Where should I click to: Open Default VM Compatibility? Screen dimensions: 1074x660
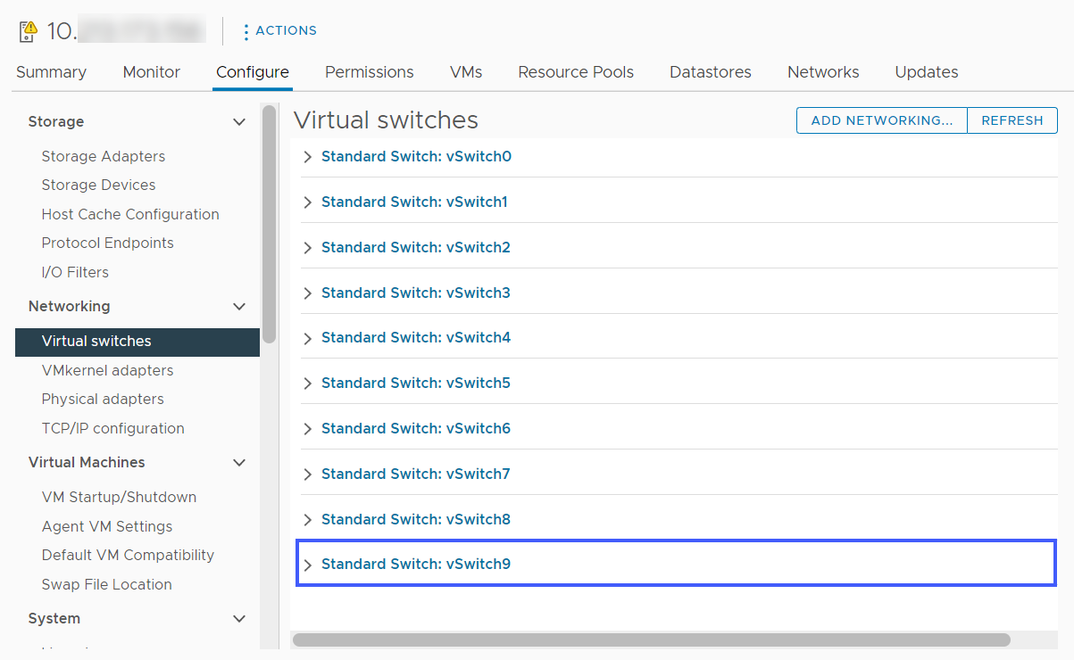click(x=128, y=556)
